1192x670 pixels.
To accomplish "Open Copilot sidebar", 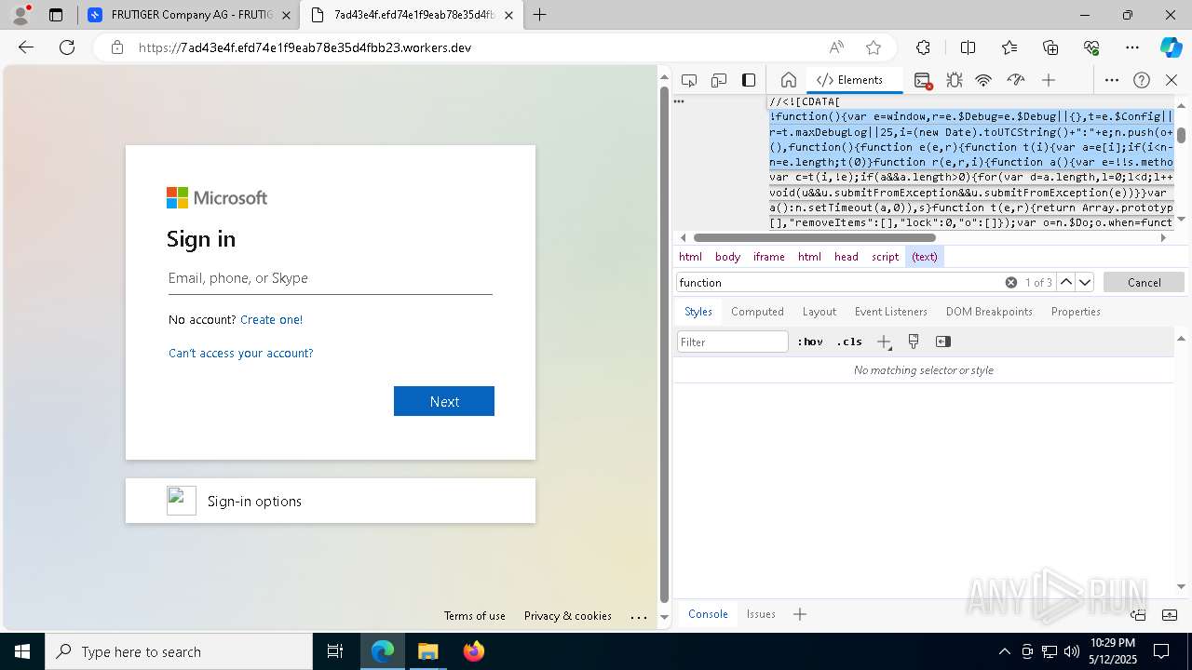I will [1171, 47].
